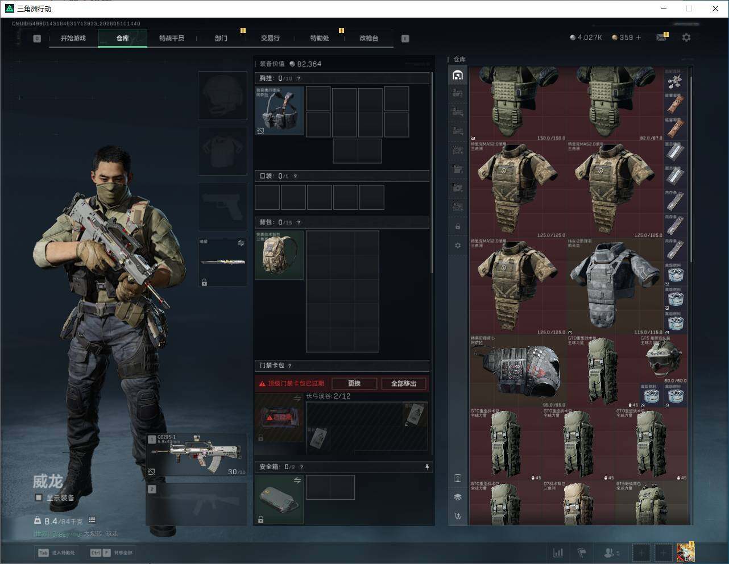Click the empty helmet equipment slot
Image resolution: width=729 pixels, height=564 pixels.
click(222, 95)
